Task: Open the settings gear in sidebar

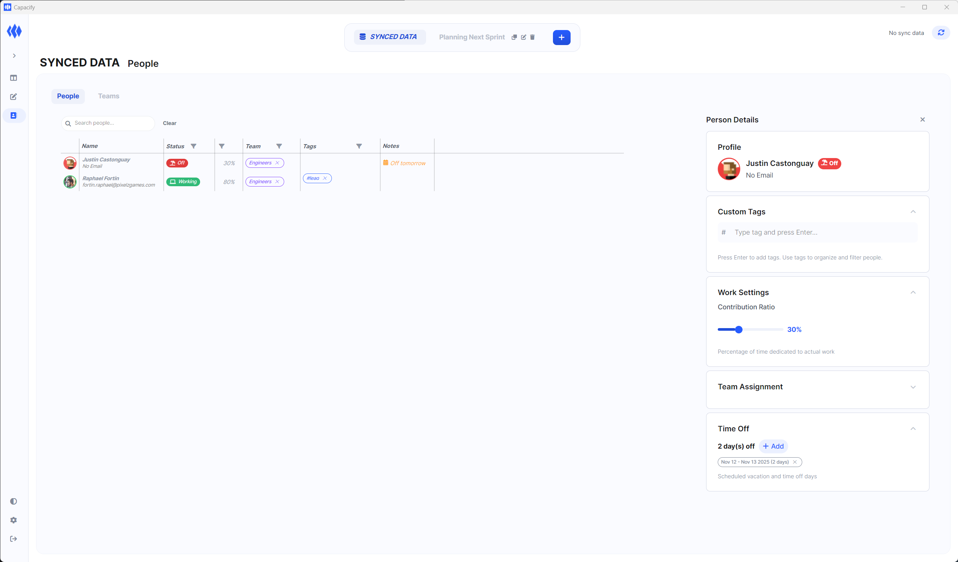Action: 14,520
